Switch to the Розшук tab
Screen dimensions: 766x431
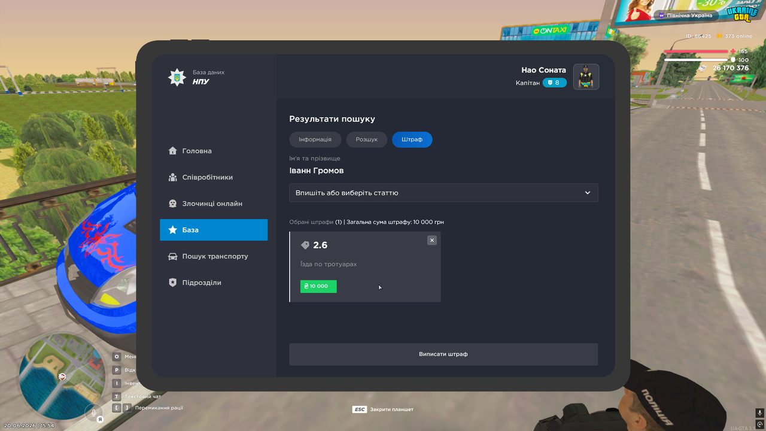coord(367,139)
